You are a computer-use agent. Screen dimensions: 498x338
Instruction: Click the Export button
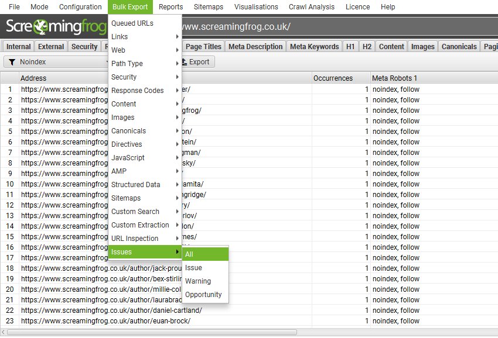(x=198, y=62)
